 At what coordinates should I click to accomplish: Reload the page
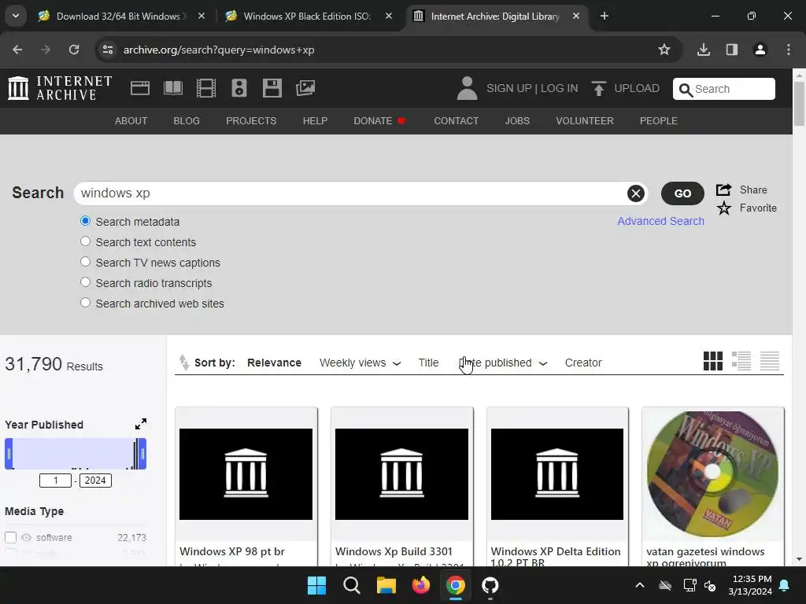[74, 50]
